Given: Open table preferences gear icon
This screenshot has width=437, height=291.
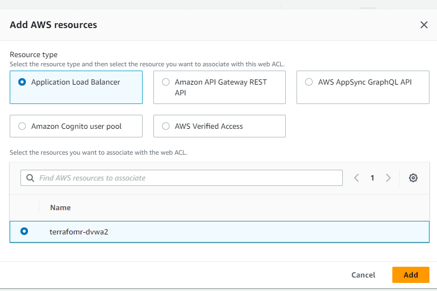Looking at the screenshot, I should pos(413,178).
